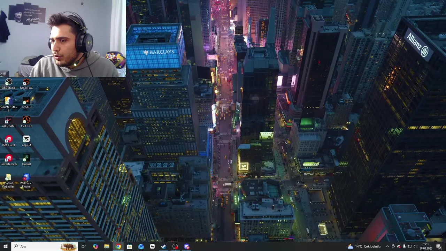Click the buffalo search highlight image
446x251 pixels.
[x=69, y=246]
